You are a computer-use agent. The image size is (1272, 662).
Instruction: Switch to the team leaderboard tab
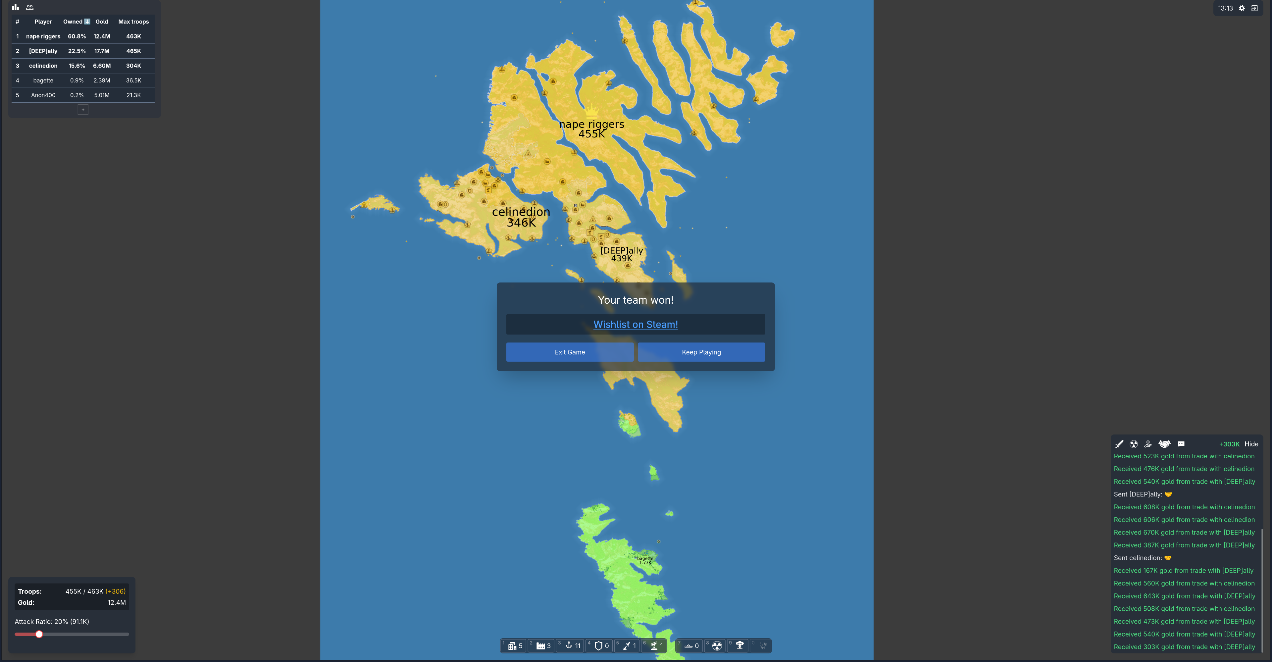29,7
